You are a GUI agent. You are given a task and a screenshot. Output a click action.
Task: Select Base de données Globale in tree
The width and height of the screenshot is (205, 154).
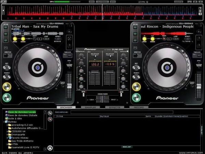point(23,115)
